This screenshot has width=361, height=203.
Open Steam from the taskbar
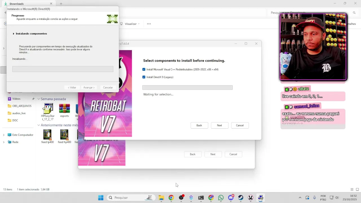(241, 198)
